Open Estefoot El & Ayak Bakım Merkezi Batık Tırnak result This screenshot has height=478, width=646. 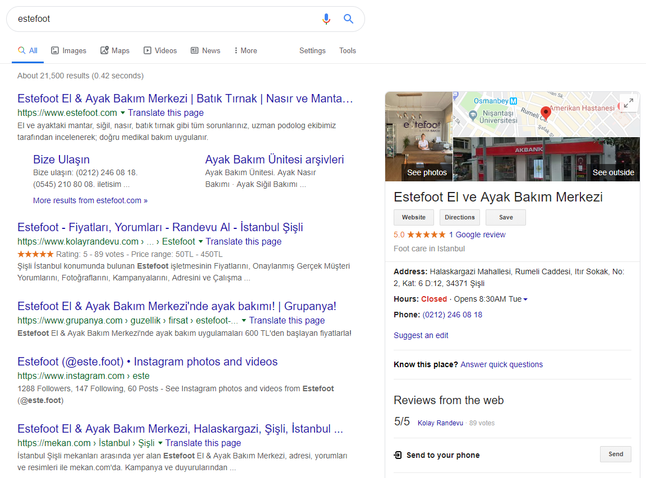coord(185,99)
